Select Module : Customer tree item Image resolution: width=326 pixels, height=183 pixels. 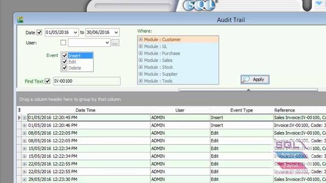click(162, 40)
